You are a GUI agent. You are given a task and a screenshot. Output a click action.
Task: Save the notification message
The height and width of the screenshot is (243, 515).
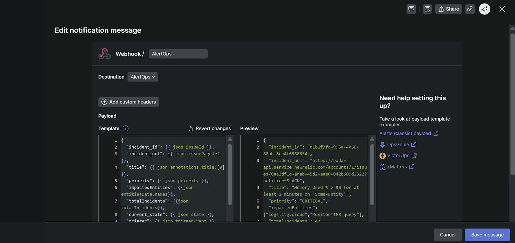pyautogui.click(x=487, y=235)
